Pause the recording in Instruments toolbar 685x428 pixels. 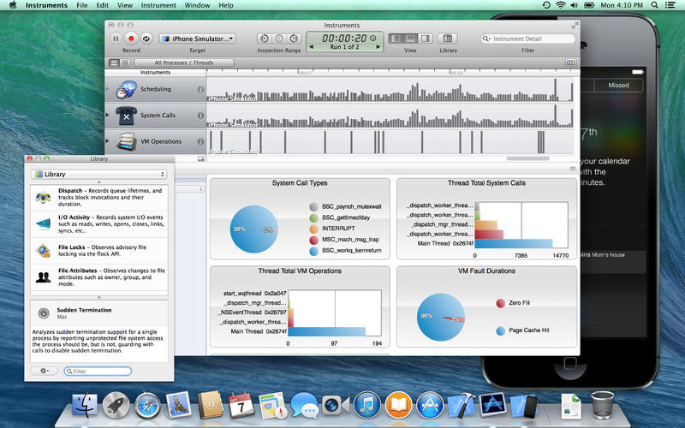click(116, 39)
